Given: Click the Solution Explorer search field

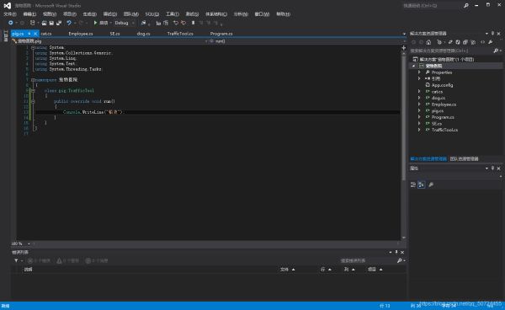Looking at the screenshot, I should pos(451,51).
